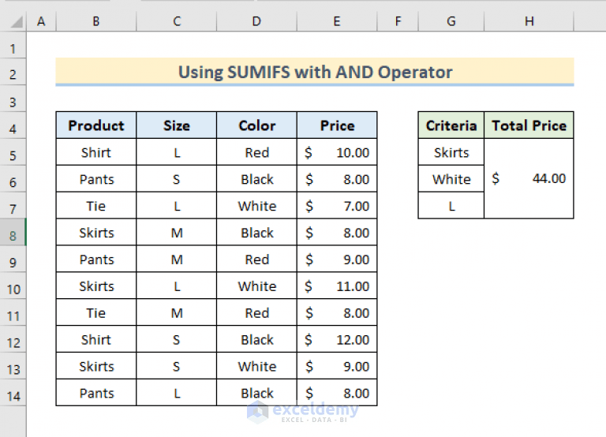The image size is (606, 437).
Task: Select the price cell showing 11.00
Action: pyautogui.click(x=337, y=286)
